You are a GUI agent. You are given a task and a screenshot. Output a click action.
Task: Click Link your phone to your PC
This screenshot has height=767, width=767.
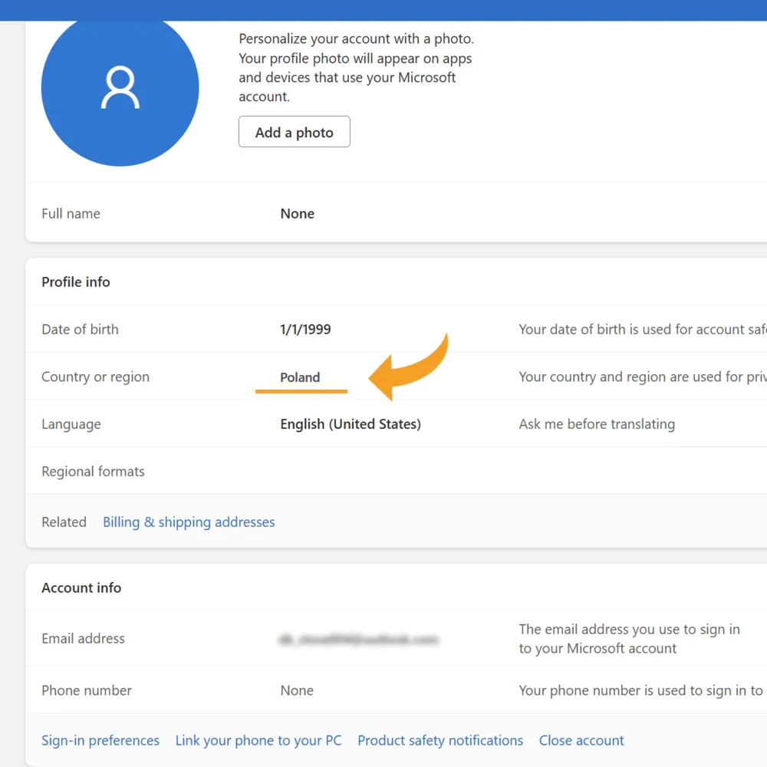[258, 740]
